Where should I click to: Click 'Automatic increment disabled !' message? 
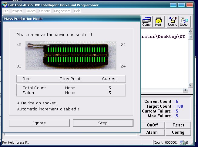pyautogui.click(x=48, y=109)
